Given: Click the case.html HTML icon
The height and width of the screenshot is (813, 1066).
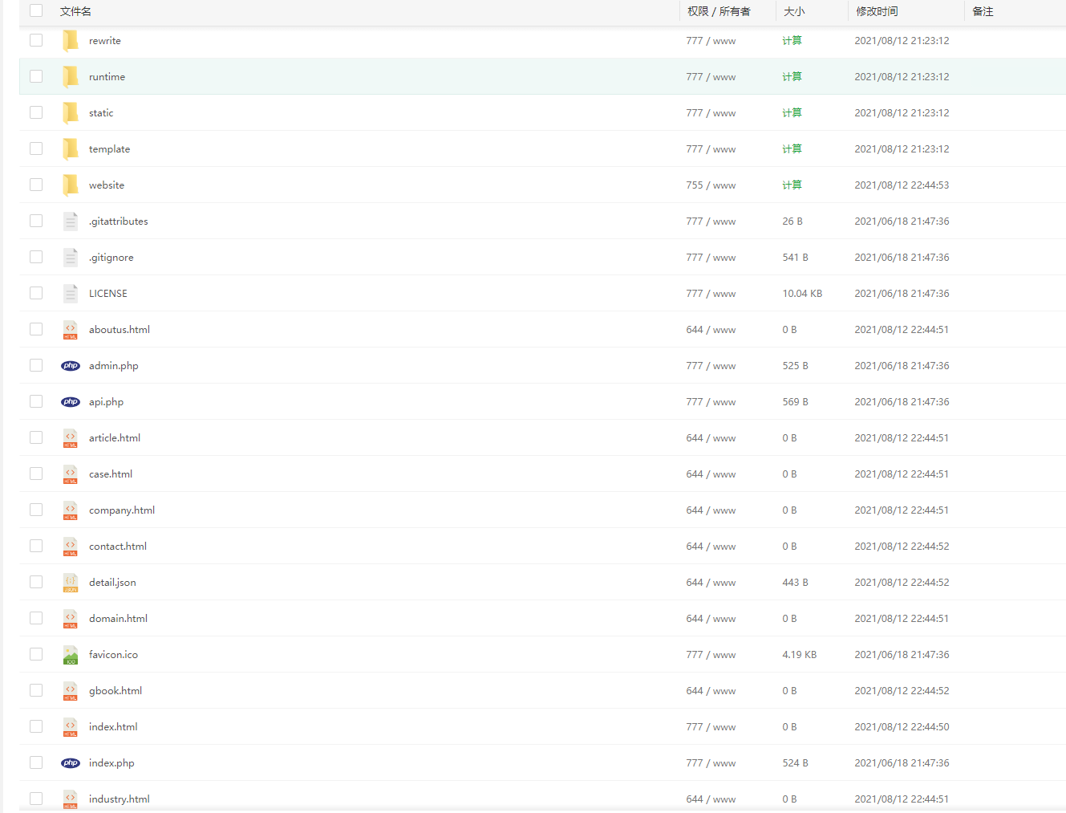Looking at the screenshot, I should click(71, 474).
